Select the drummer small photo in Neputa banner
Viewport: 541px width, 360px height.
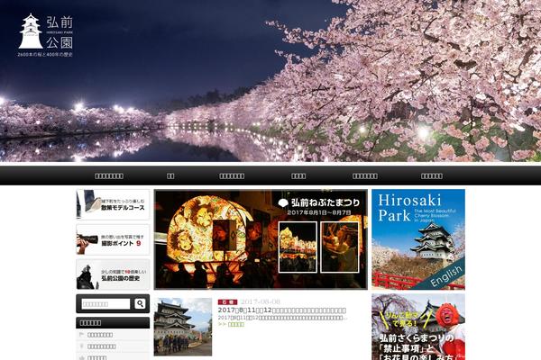click(x=340, y=247)
